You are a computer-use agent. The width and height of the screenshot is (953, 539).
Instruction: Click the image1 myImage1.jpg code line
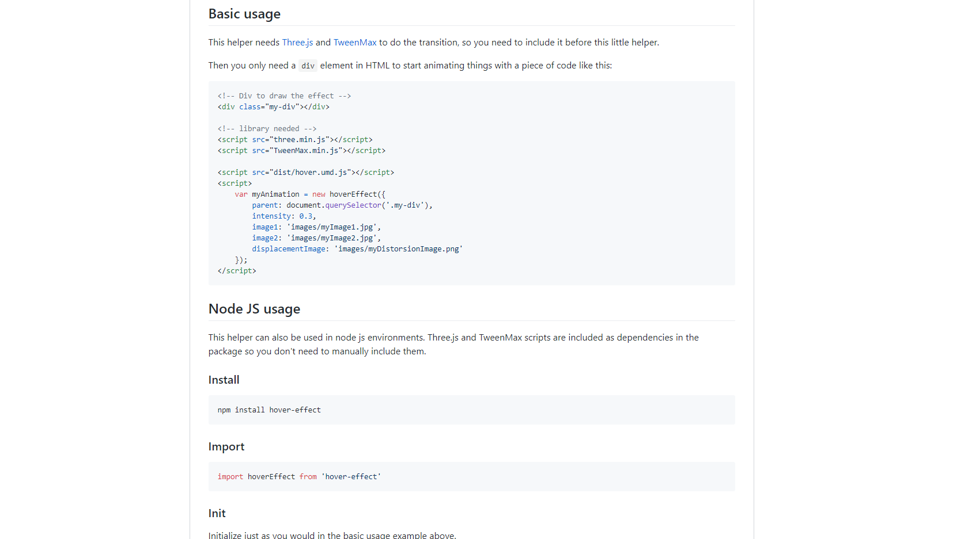(x=316, y=227)
